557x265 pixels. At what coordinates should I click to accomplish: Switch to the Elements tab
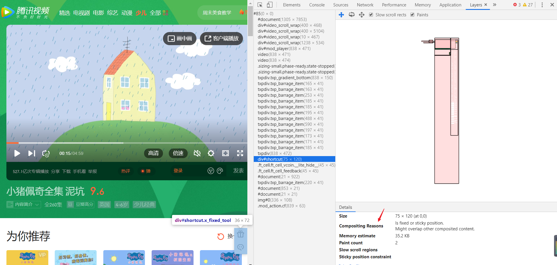click(292, 5)
